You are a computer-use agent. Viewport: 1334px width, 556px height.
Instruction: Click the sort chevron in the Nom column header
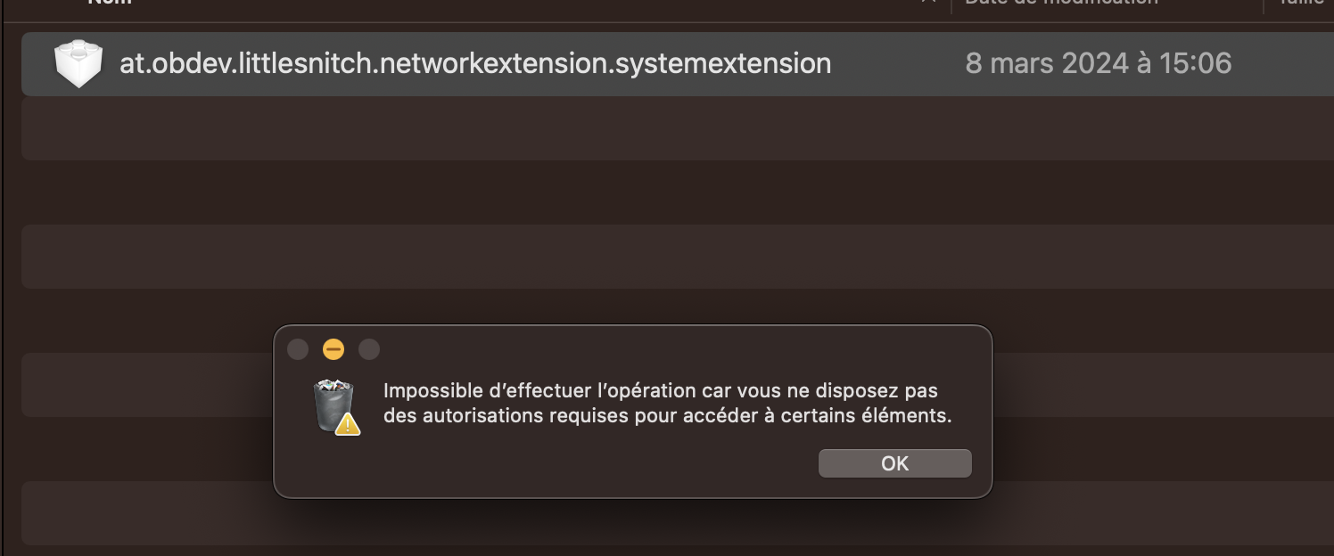(x=928, y=3)
